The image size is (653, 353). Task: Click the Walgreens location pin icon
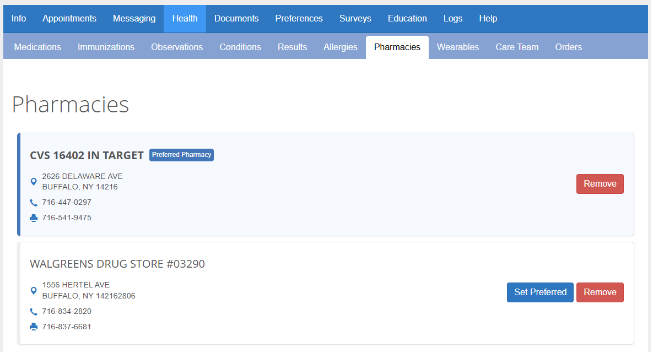click(x=34, y=291)
